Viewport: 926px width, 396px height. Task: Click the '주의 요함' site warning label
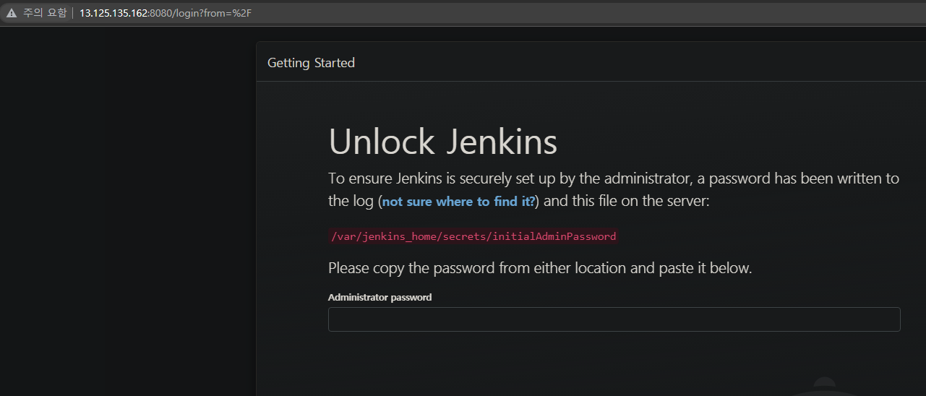pos(45,13)
